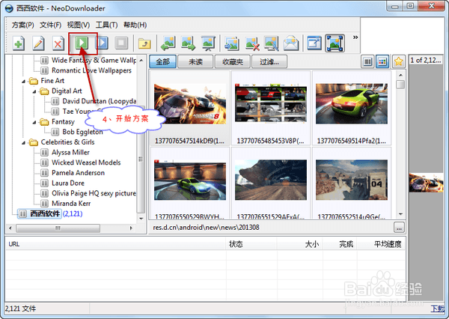Click the thumbnail pane scroll-down arrow
This screenshot has width=449, height=319.
pyautogui.click(x=400, y=214)
